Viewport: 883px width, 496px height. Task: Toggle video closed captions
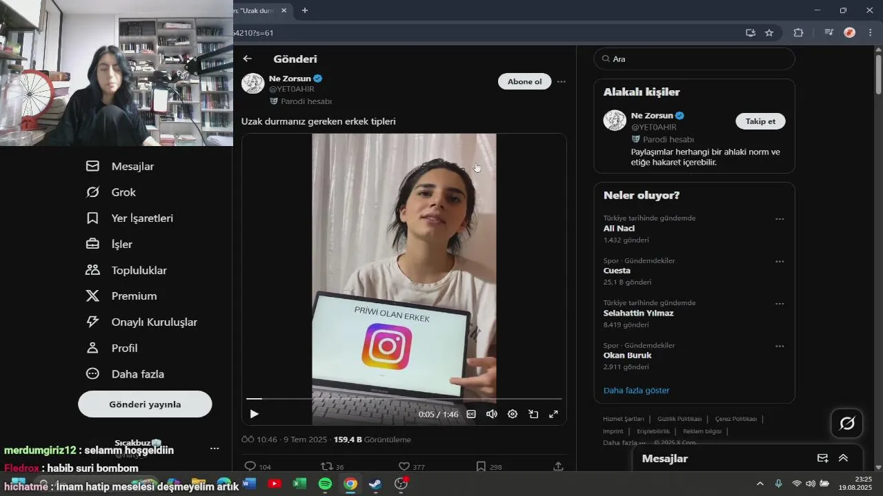pyautogui.click(x=471, y=414)
